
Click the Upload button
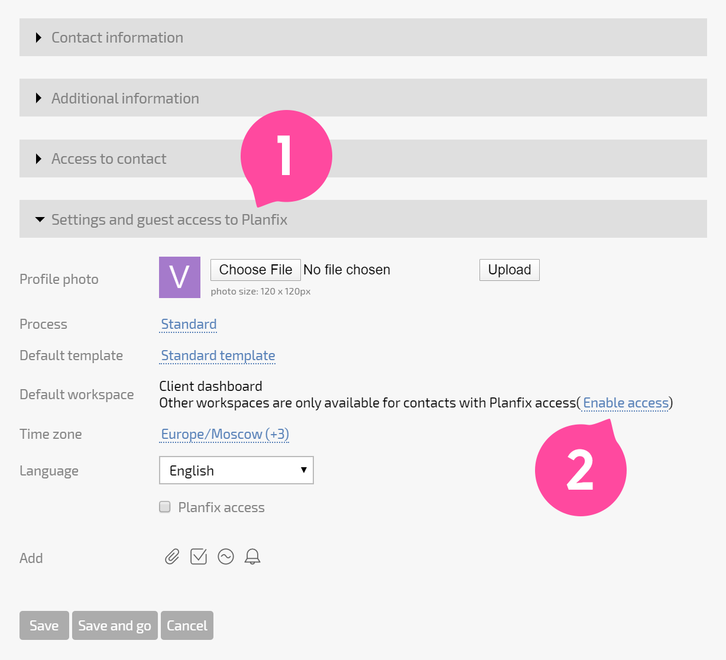click(x=510, y=270)
